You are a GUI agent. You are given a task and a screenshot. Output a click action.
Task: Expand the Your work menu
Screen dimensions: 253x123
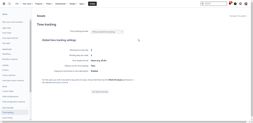28,4
